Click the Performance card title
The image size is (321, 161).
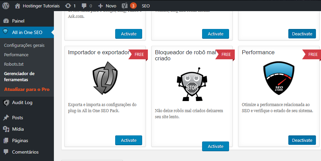click(258, 52)
